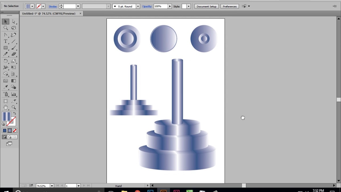The height and width of the screenshot is (192, 341).
Task: Select the Direct Selection tool
Action: point(14,22)
